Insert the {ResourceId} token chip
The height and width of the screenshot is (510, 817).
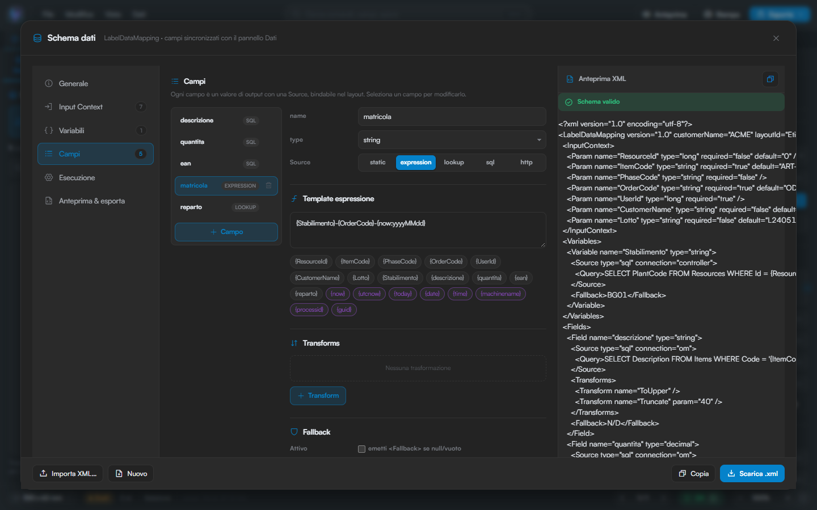coord(311,261)
